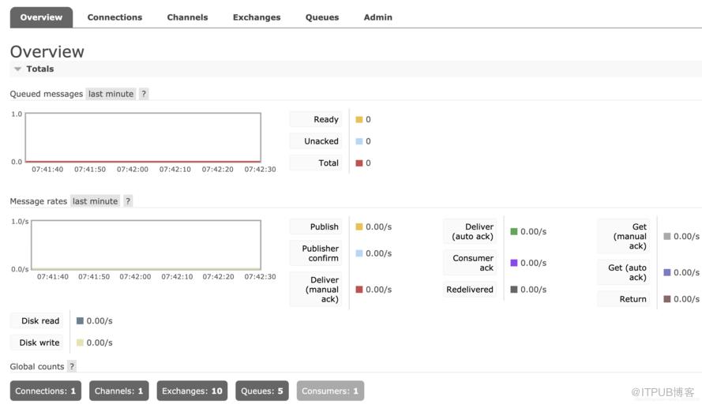
Task: Click the Consumer ack label
Action: [470, 263]
